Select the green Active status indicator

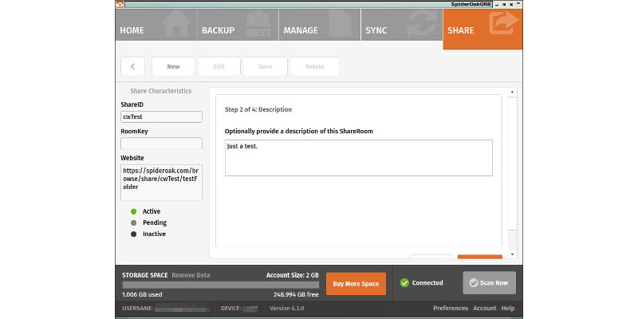133,211
